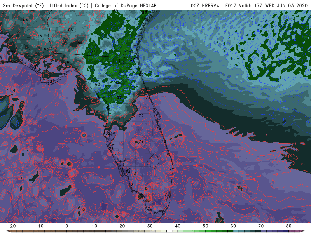The height and width of the screenshot is (233, 311).
Task: Click the 50 label on the color scale
Action: pyautogui.click(x=206, y=226)
